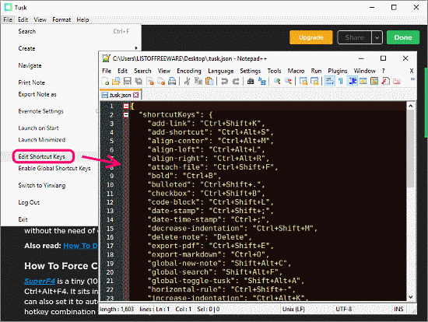The height and width of the screenshot is (322, 428).
Task: Open the SuperF4 link in the note
Action: [40, 281]
